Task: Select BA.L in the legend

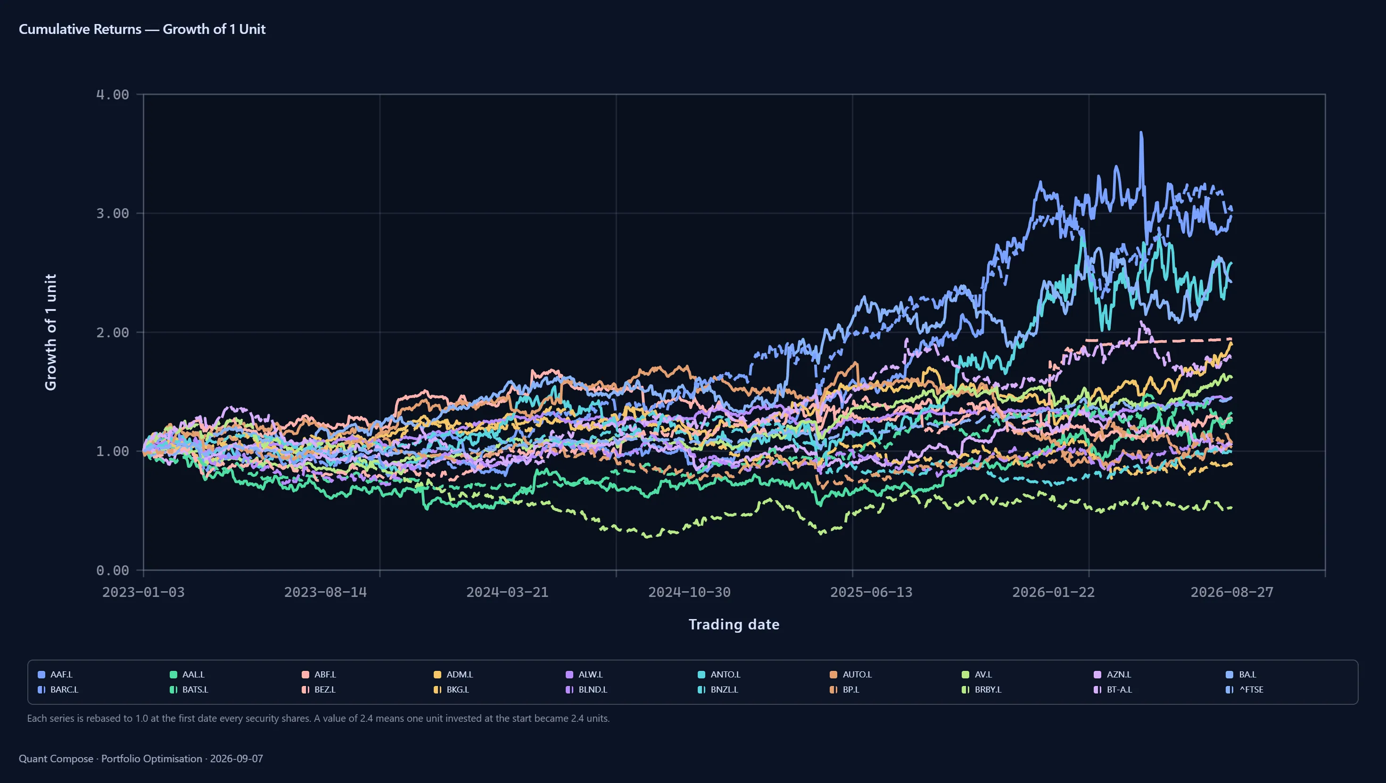Action: tap(1241, 674)
